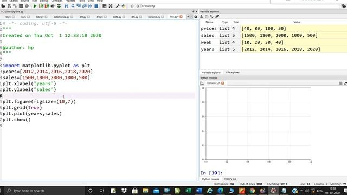The width and height of the screenshot is (347, 195).
Task: Open Chrome from the taskbar
Action: tap(252, 191)
